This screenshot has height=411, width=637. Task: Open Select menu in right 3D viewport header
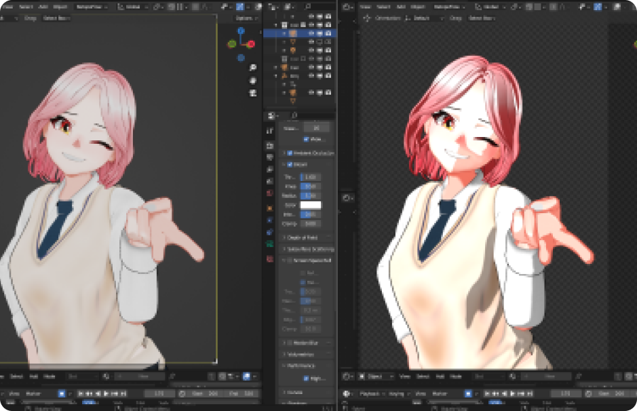click(x=383, y=7)
